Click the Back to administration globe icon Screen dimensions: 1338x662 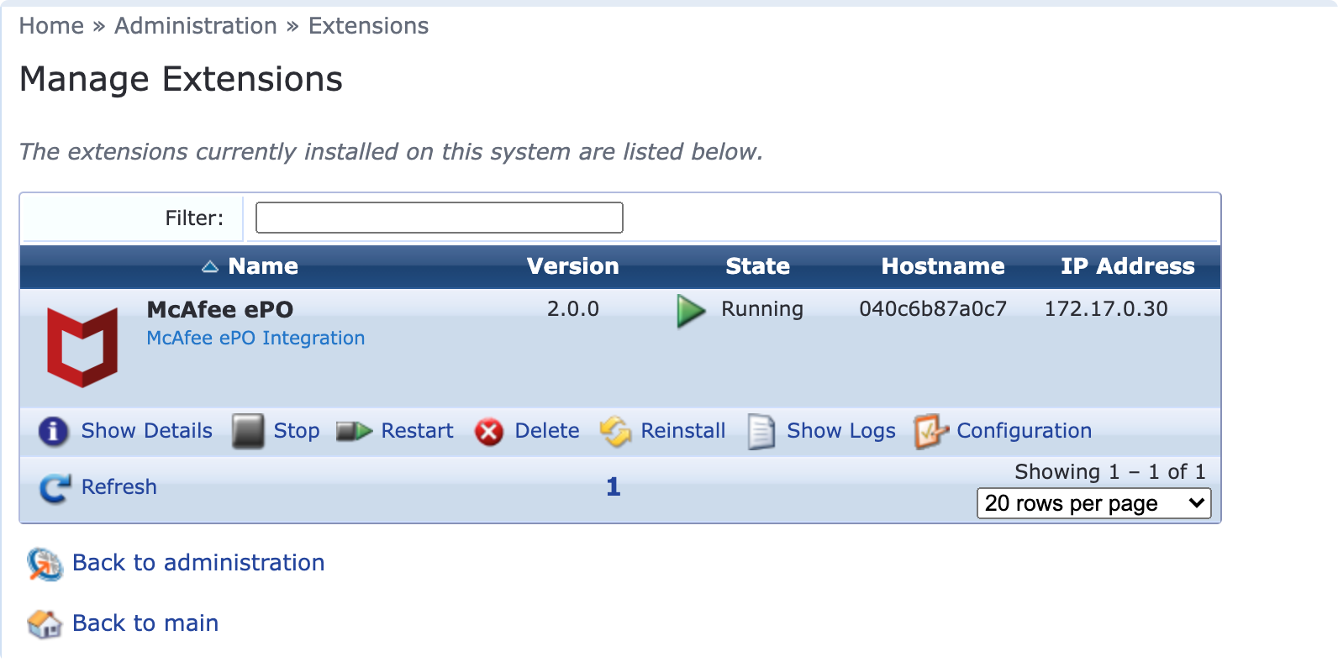(45, 564)
